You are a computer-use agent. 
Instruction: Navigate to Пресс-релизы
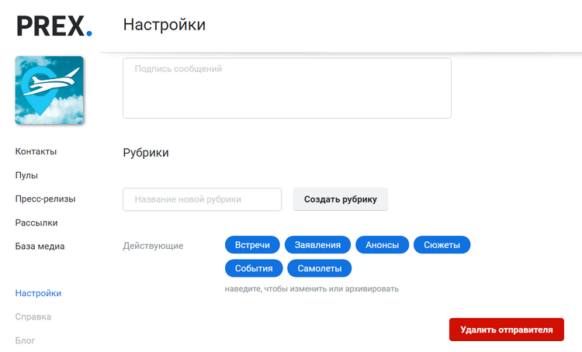(x=45, y=198)
